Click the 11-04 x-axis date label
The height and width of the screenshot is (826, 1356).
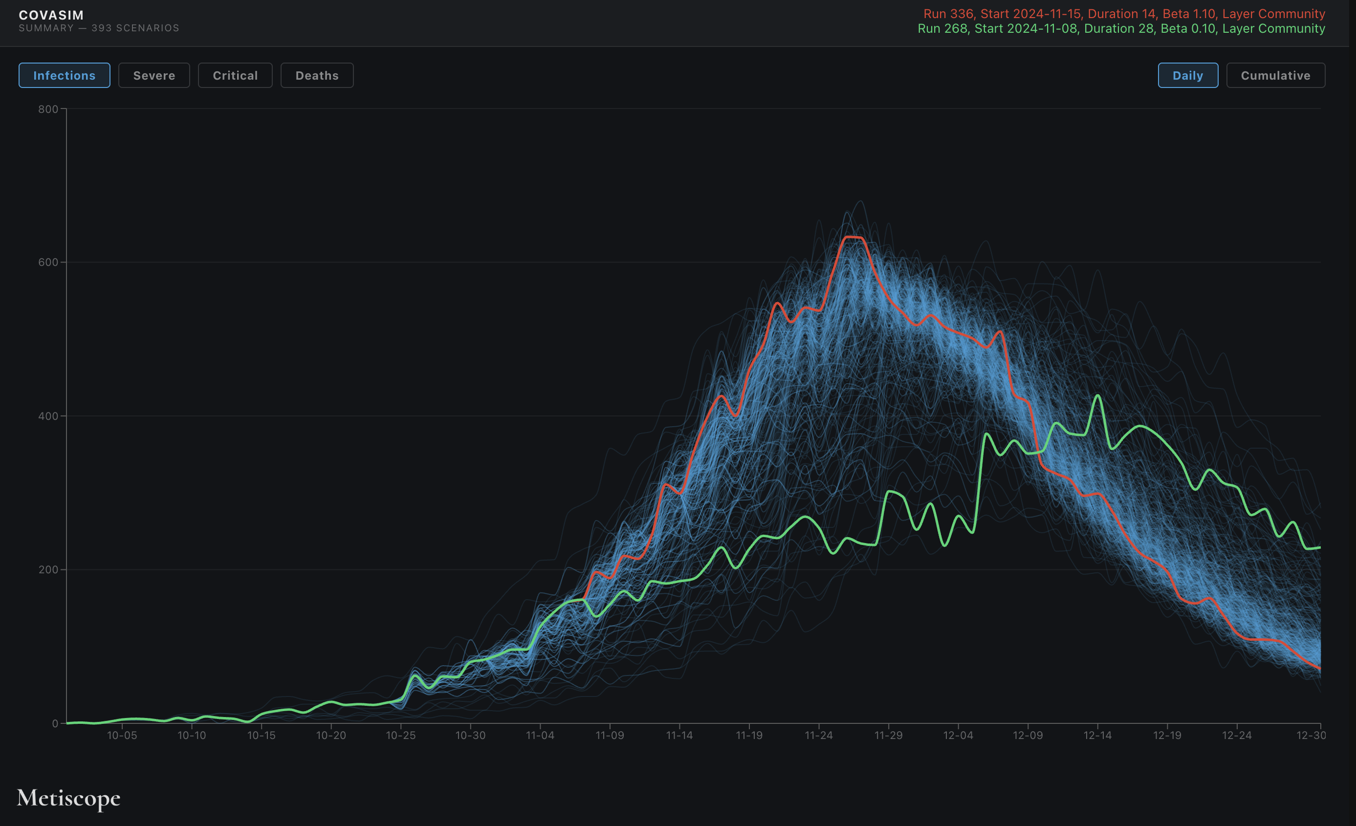coord(540,735)
